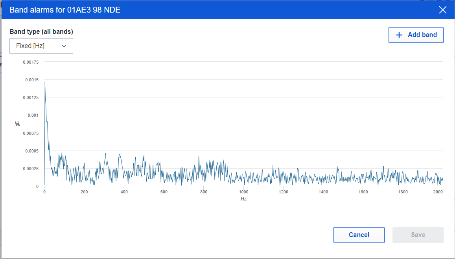Click the greyed-out Save button

click(418, 235)
